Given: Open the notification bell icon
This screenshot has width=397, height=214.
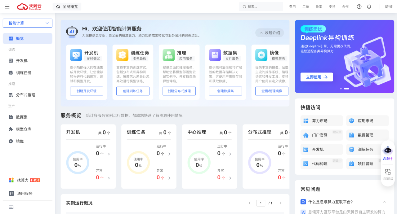Looking at the screenshot, I should click(369, 7).
